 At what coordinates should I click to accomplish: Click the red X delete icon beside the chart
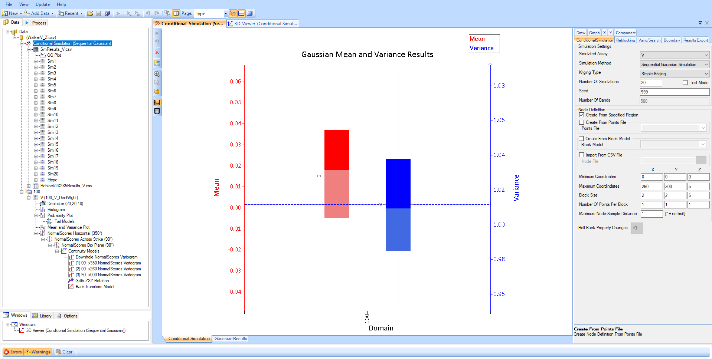tap(157, 53)
